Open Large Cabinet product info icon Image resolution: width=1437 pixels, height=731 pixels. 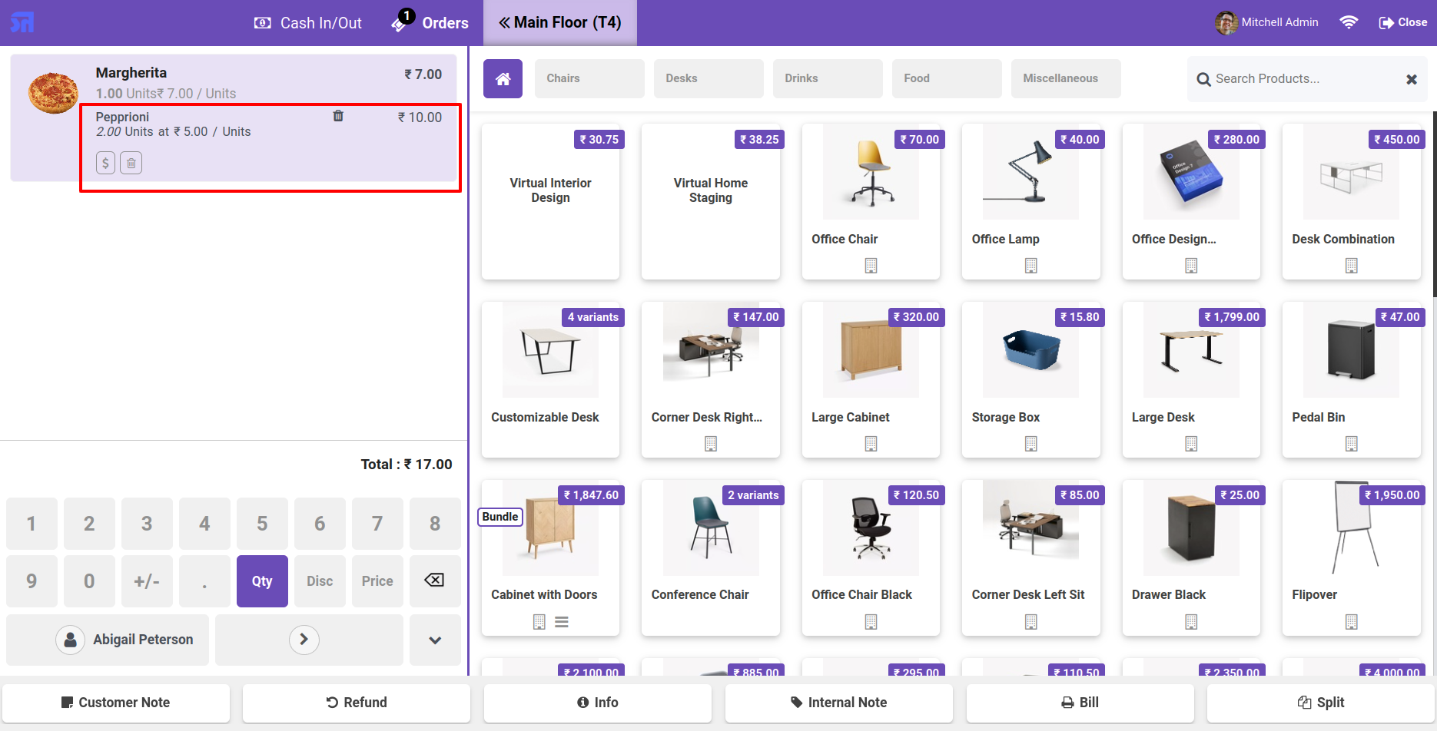click(871, 444)
